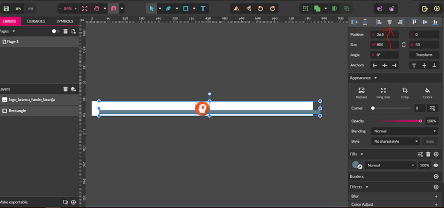The width and height of the screenshot is (444, 208).
Task: Rotate the selection counter-clockwise
Action: point(261,9)
